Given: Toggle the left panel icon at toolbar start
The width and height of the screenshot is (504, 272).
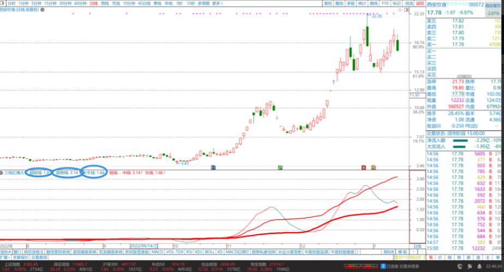Looking at the screenshot, I should (x=3, y=3).
